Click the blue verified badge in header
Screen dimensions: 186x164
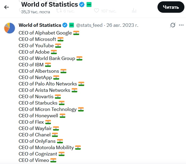82,5
